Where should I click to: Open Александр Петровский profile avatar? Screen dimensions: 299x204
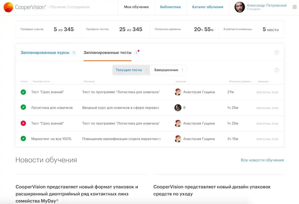(x=240, y=7)
